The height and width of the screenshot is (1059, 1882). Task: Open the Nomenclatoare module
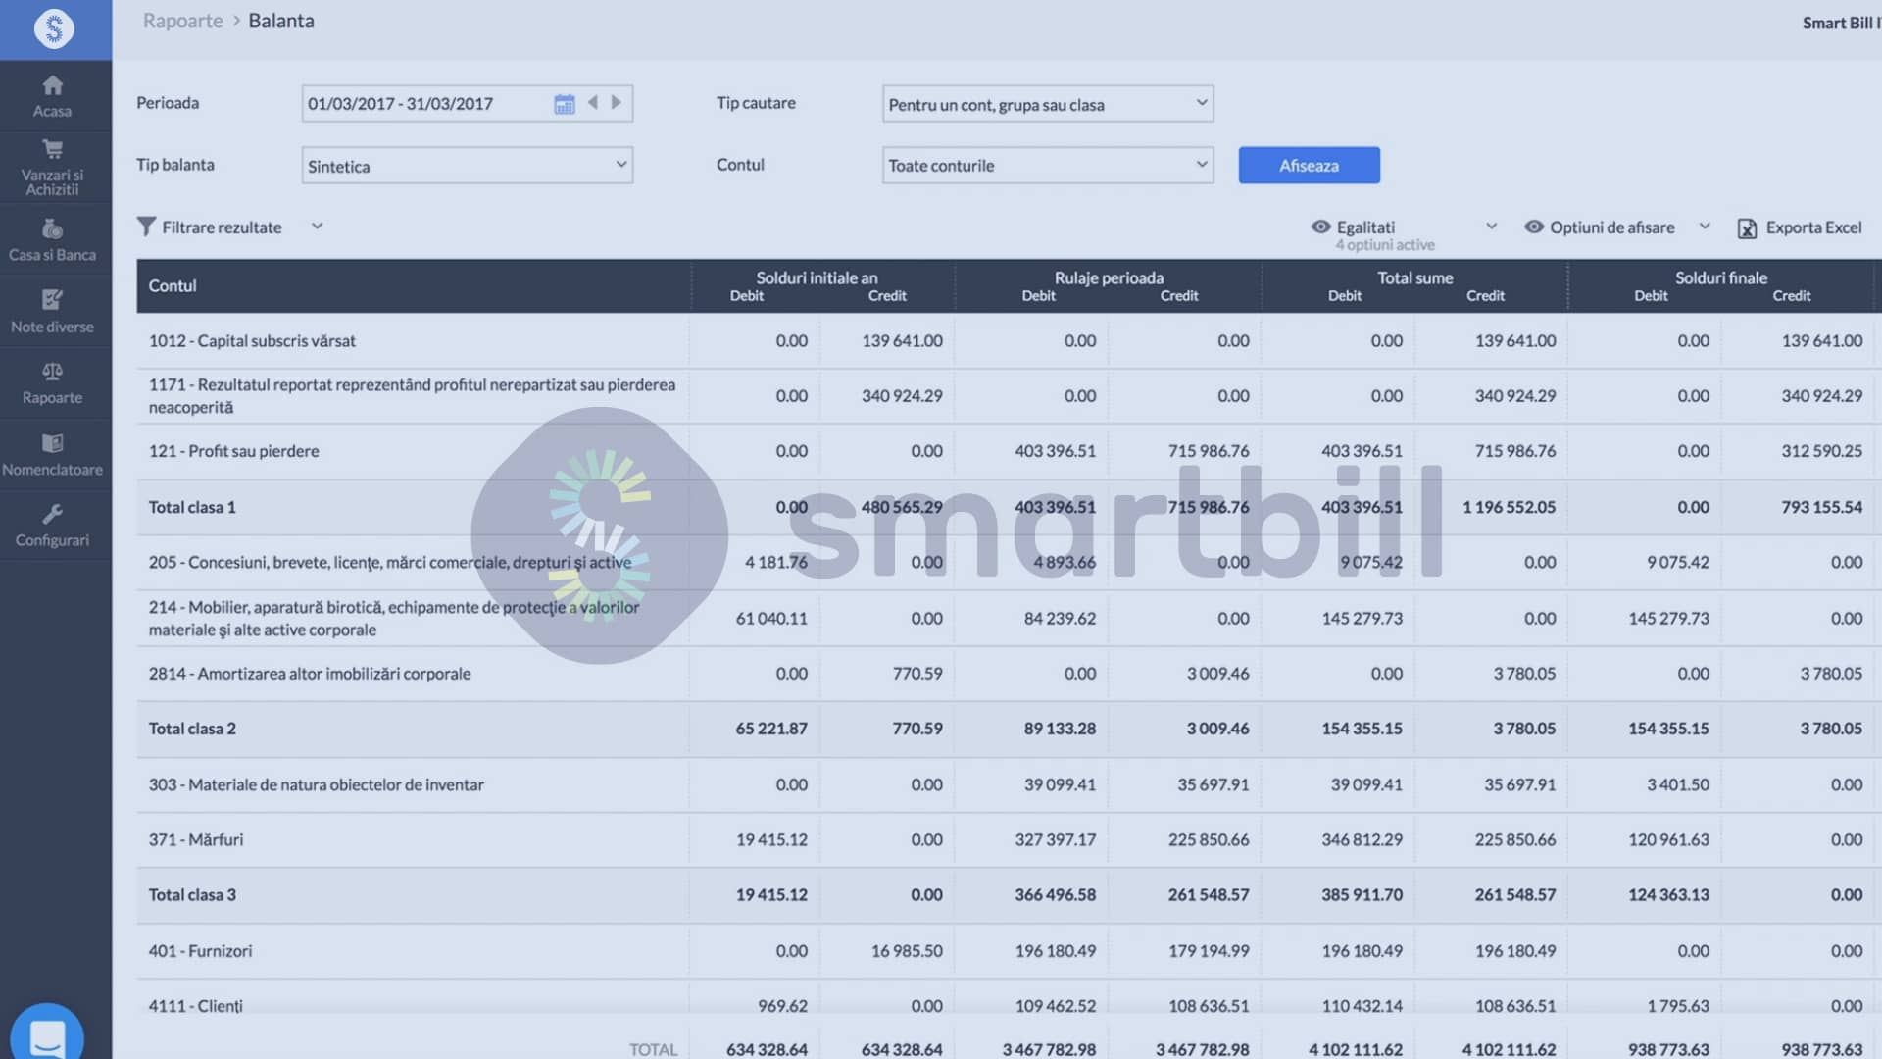pyautogui.click(x=54, y=453)
